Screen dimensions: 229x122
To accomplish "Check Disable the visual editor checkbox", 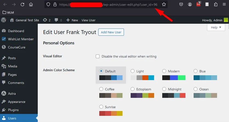I will (98, 56).
